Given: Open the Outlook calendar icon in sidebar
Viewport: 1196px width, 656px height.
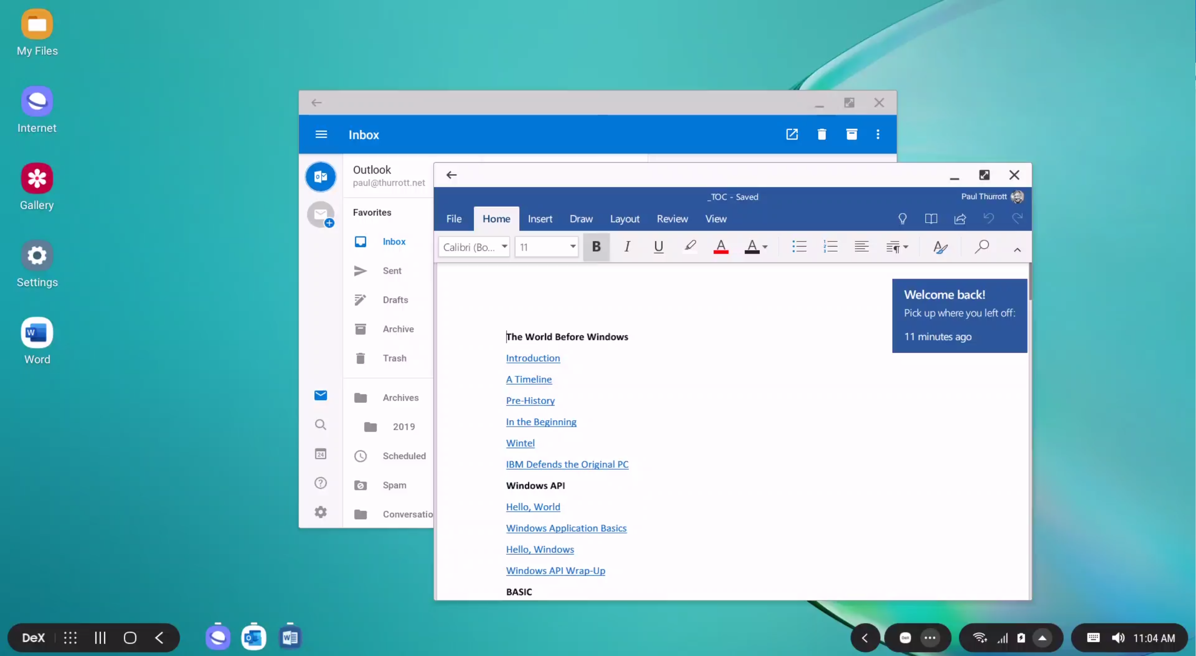Looking at the screenshot, I should 321,454.
